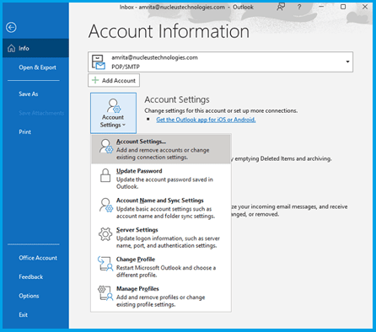Screen dimensions: 376x332
Task: Select Update Password menu entry
Action: [161, 179]
